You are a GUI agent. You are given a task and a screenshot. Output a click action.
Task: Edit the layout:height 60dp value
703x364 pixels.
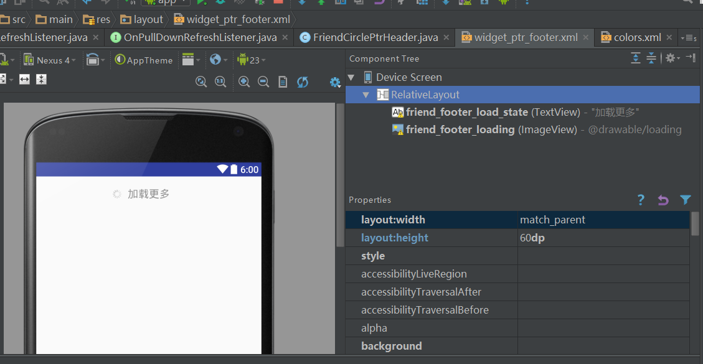tap(603, 238)
